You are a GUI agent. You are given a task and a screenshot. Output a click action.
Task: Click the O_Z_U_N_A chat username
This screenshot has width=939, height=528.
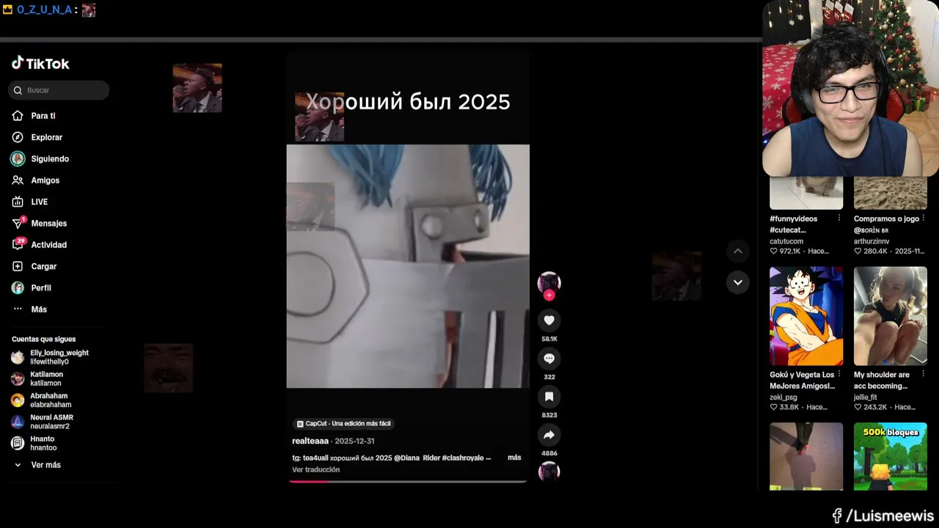click(x=44, y=10)
